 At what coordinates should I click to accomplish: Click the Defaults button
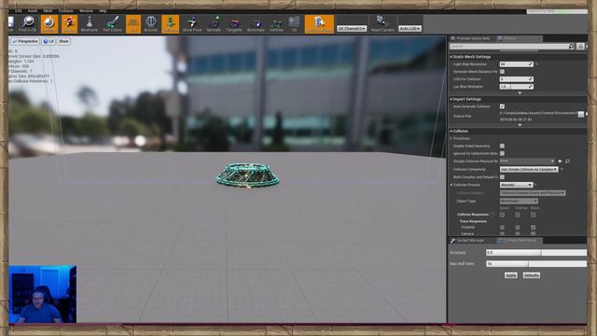pos(531,275)
